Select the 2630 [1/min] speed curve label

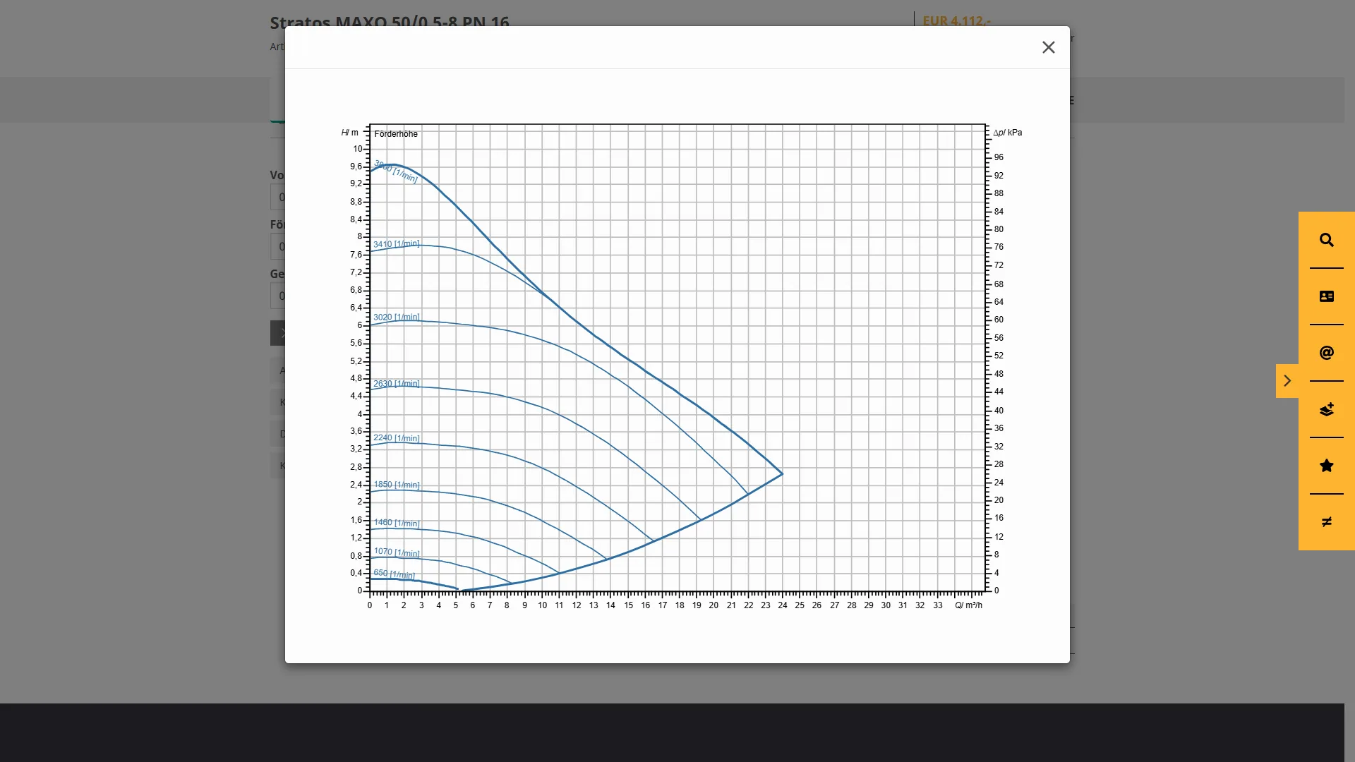(x=396, y=384)
